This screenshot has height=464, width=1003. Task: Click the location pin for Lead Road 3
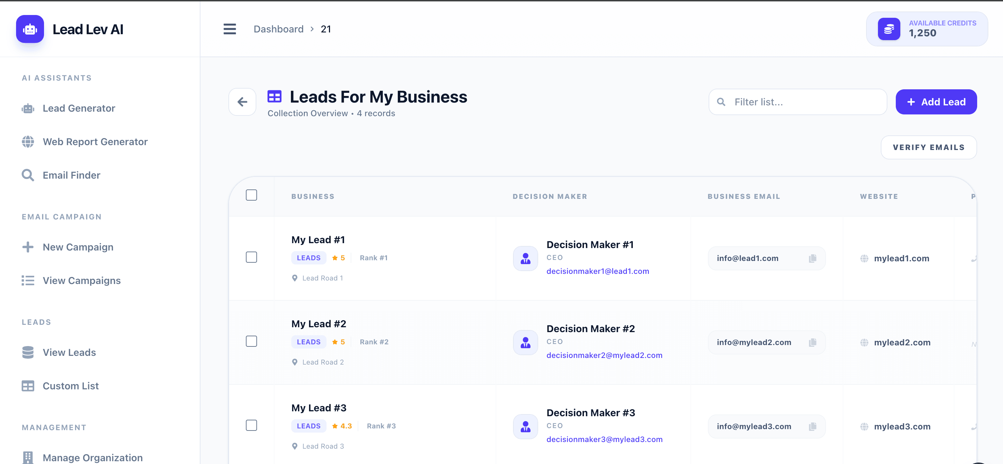point(295,446)
